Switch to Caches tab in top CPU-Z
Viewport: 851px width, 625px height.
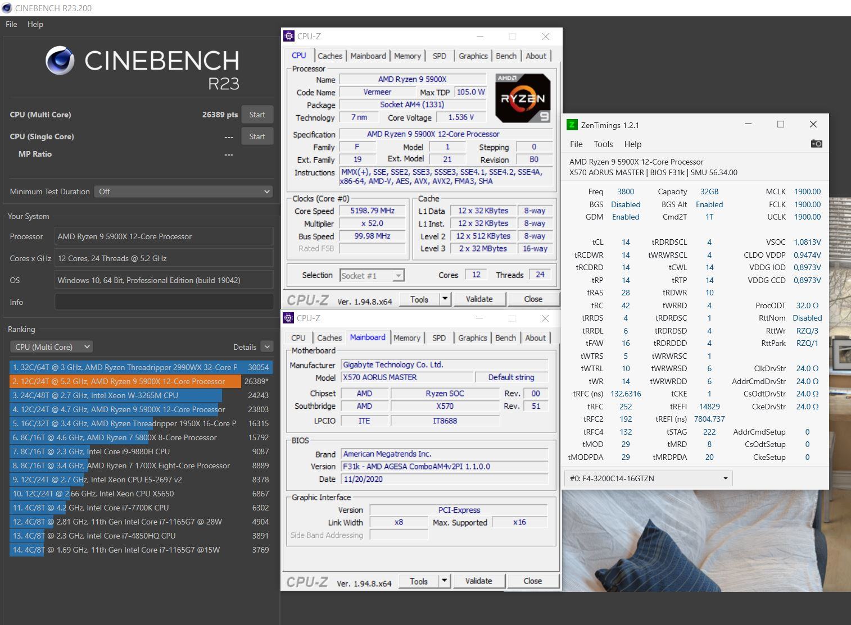[330, 56]
